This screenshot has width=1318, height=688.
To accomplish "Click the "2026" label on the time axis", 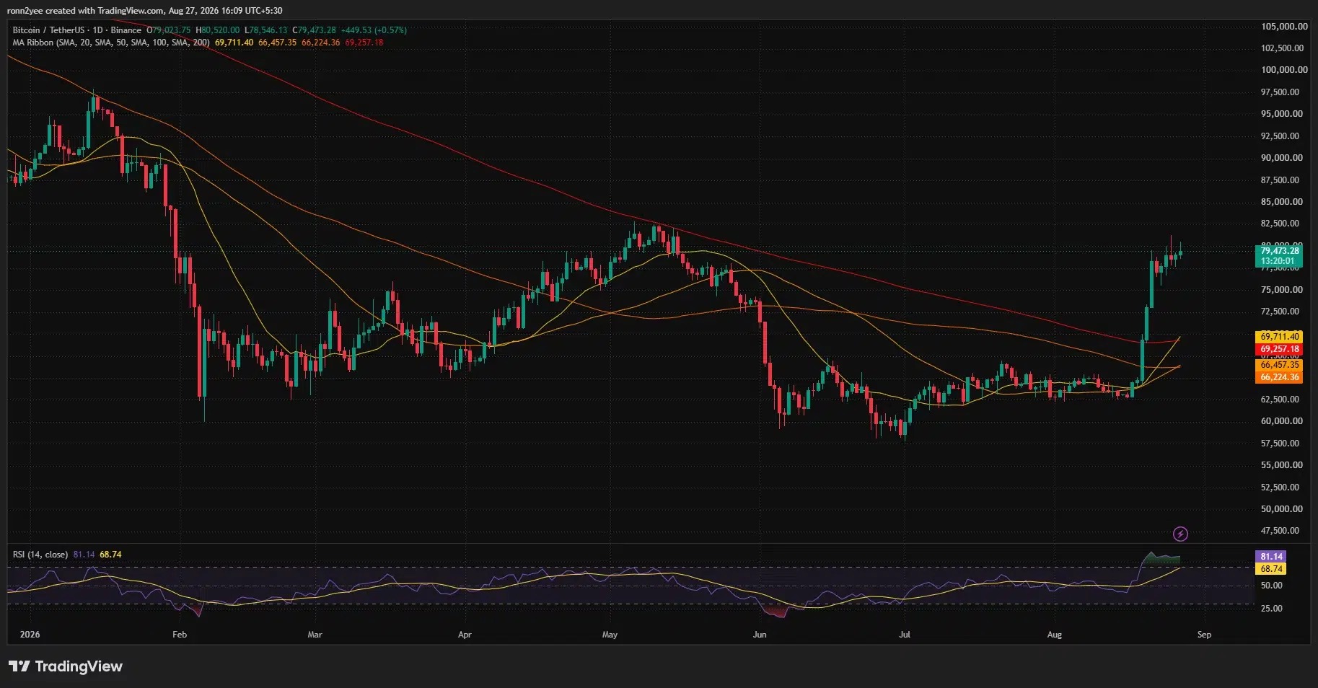I will (30, 635).
